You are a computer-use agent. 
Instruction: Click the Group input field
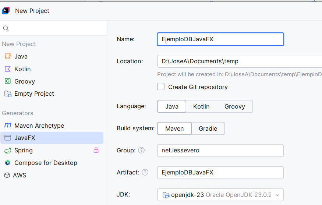tap(220, 151)
